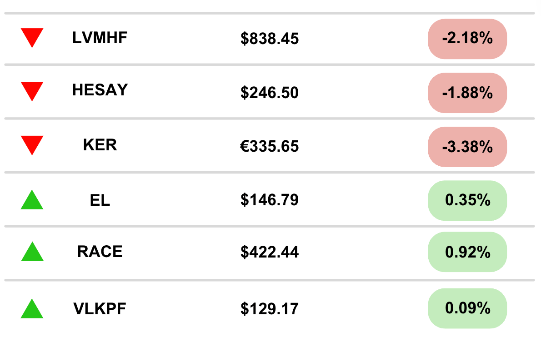
Task: Click the €335.65 price for KER
Action: (x=270, y=147)
